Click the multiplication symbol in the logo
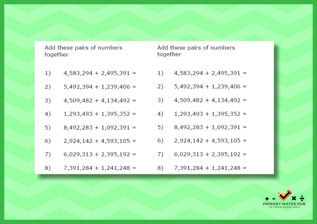 coord(294,198)
